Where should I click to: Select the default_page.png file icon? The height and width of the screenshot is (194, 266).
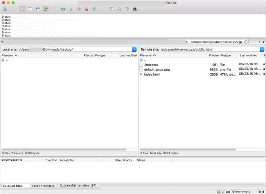pos(141,69)
